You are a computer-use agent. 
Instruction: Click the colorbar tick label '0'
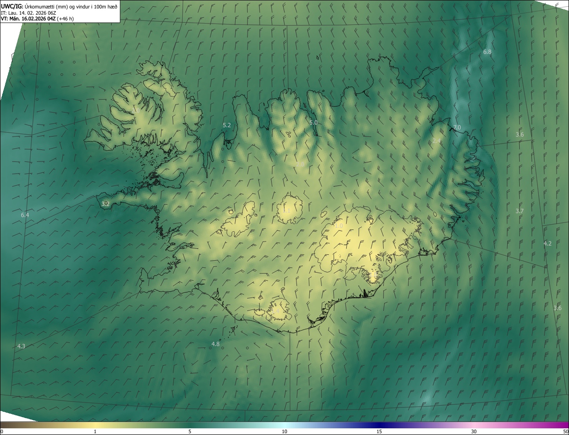[x=2, y=431]
